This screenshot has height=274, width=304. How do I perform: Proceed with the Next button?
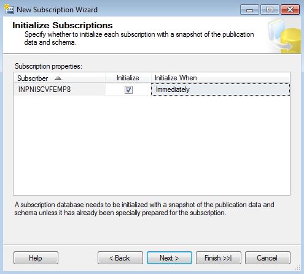coord(170,258)
